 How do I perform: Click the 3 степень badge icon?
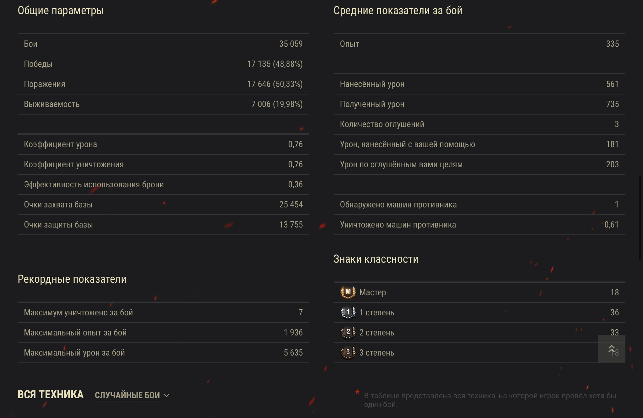pyautogui.click(x=348, y=352)
